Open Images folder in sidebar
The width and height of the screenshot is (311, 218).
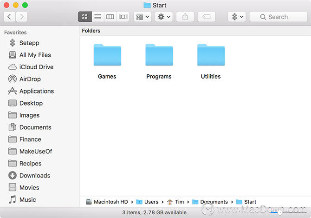click(24, 115)
